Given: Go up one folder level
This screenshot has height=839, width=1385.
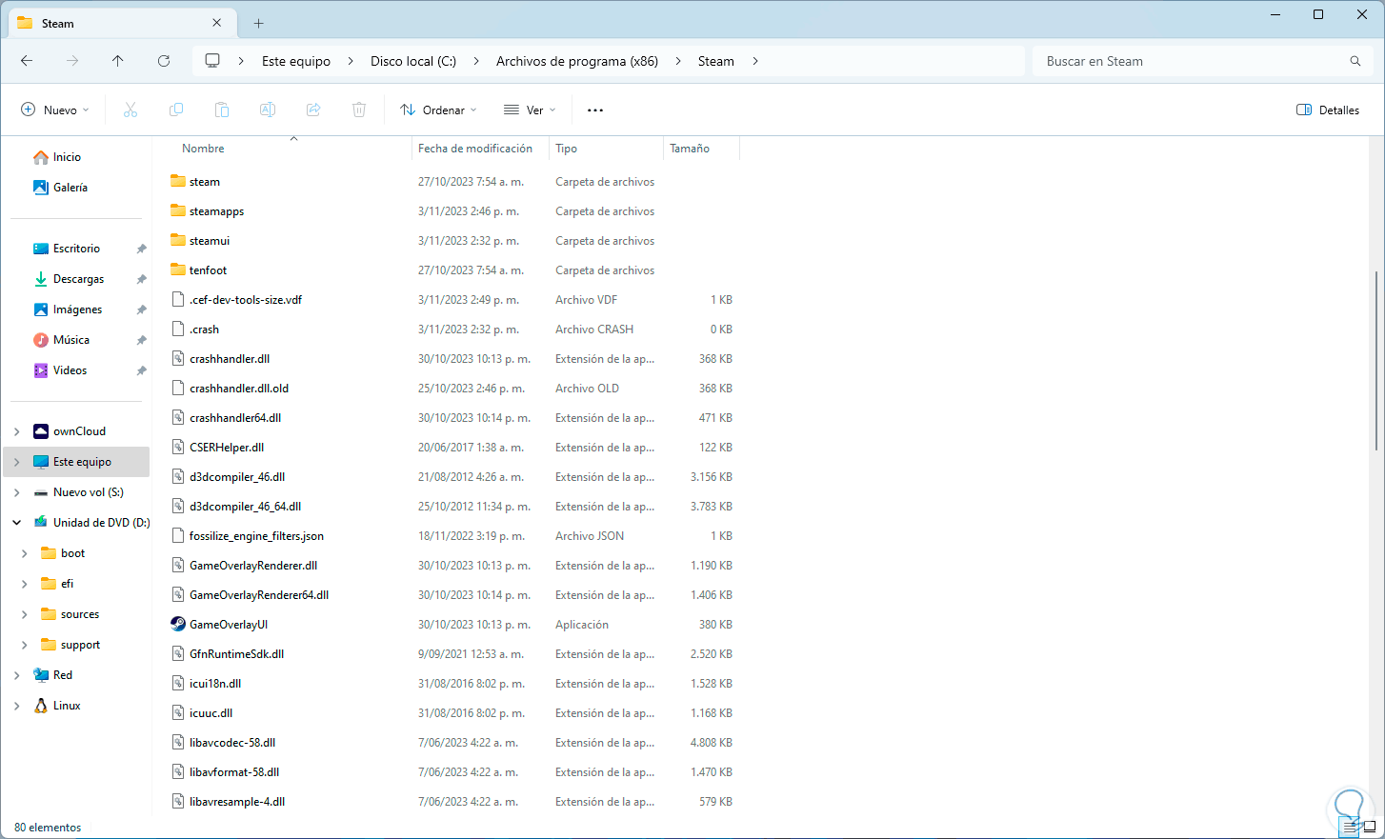Looking at the screenshot, I should pos(118,61).
